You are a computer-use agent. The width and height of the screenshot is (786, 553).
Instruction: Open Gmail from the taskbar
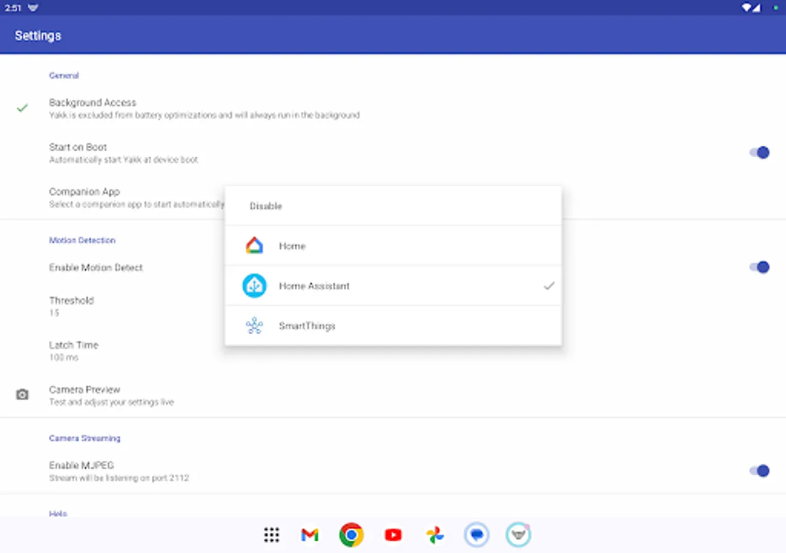309,535
